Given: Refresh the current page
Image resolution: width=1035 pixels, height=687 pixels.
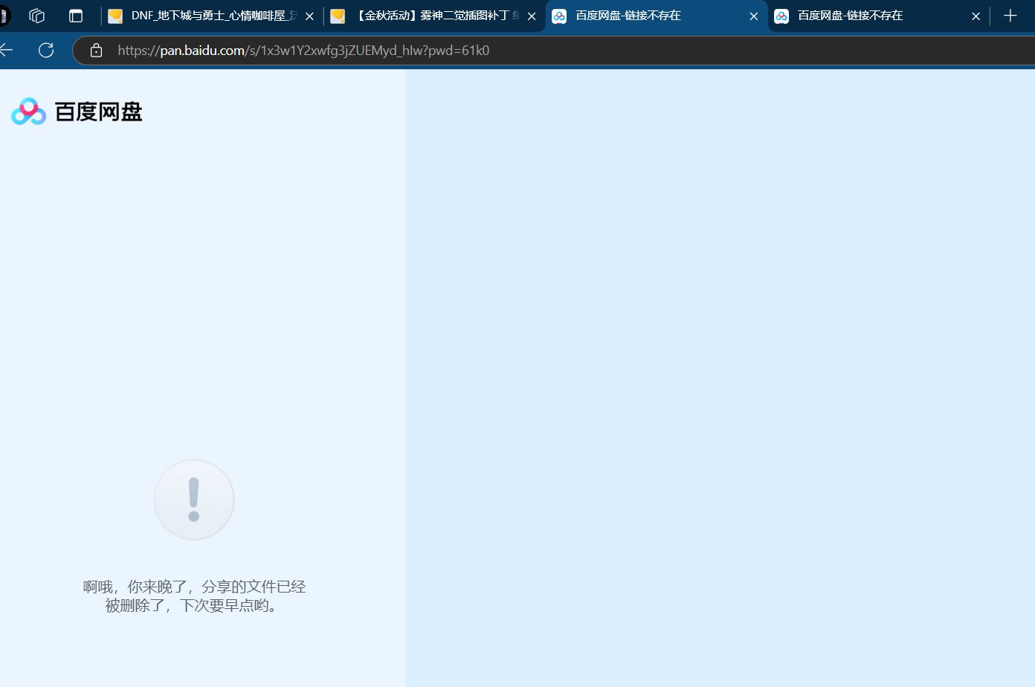Looking at the screenshot, I should pos(46,50).
